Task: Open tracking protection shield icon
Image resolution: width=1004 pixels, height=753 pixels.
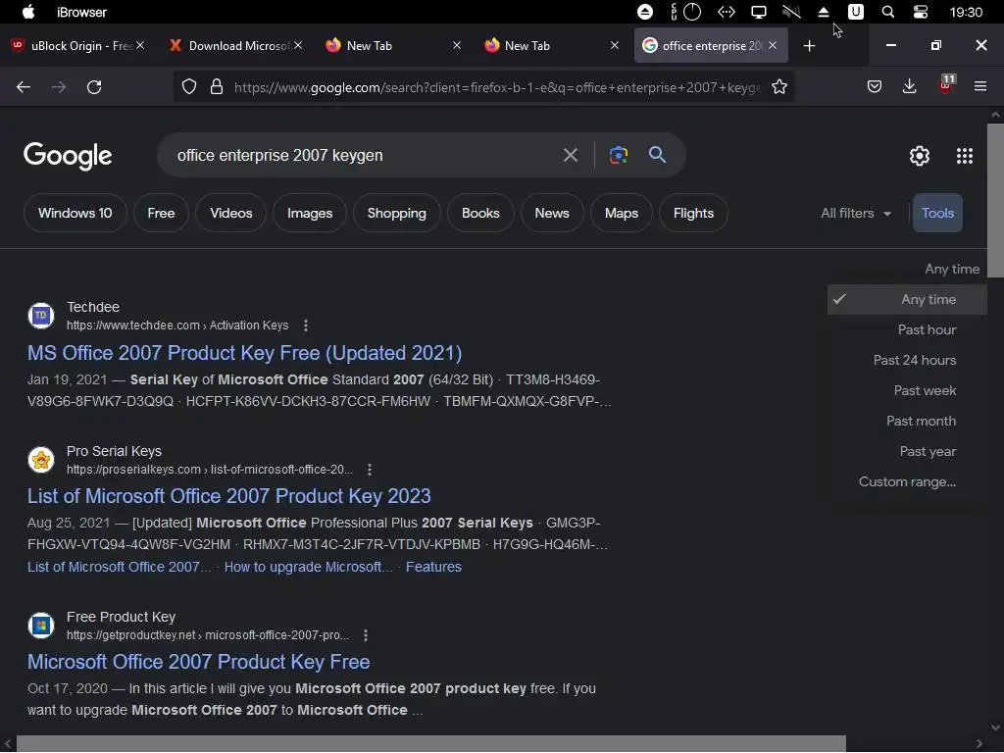Action: [189, 86]
